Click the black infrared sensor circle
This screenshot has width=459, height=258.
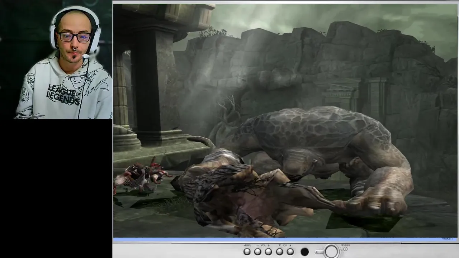(x=304, y=252)
